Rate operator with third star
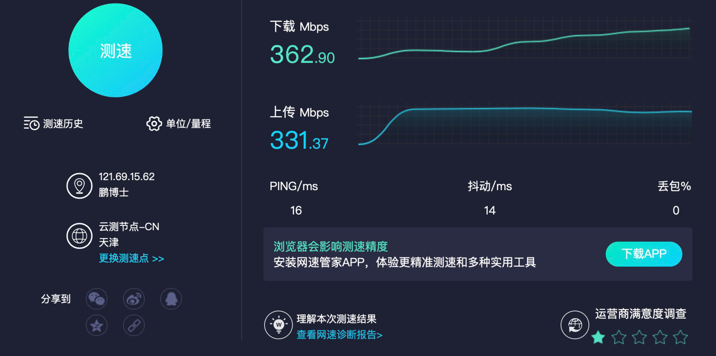The height and width of the screenshot is (356, 716). pos(639,337)
